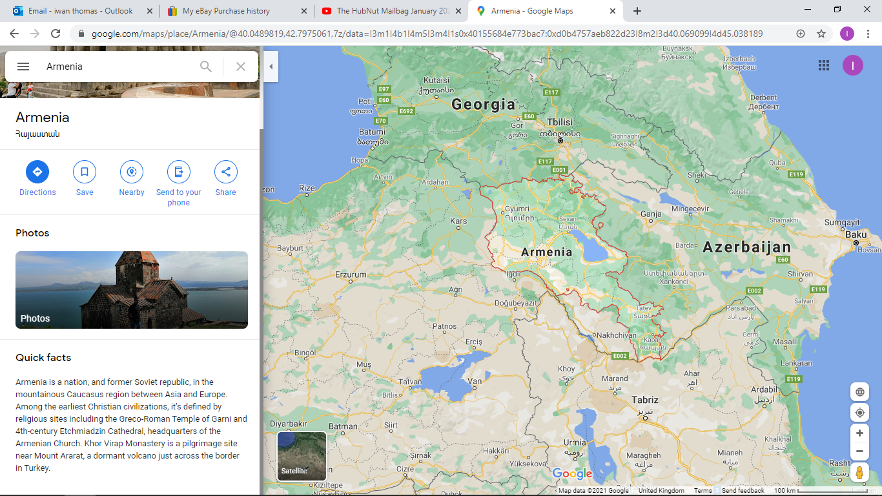Click the Street View pegman
The image size is (882, 496).
pyautogui.click(x=859, y=473)
